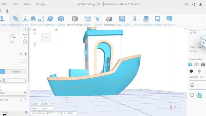The image size is (206, 116).
Task: Open the File menu
Action: [5, 4]
